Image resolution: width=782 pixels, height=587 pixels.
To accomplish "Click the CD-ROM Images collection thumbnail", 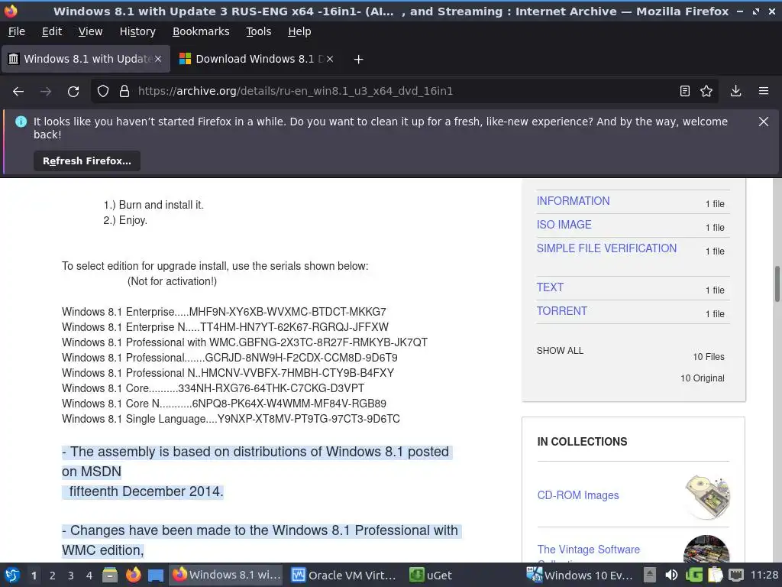I will 707,495.
